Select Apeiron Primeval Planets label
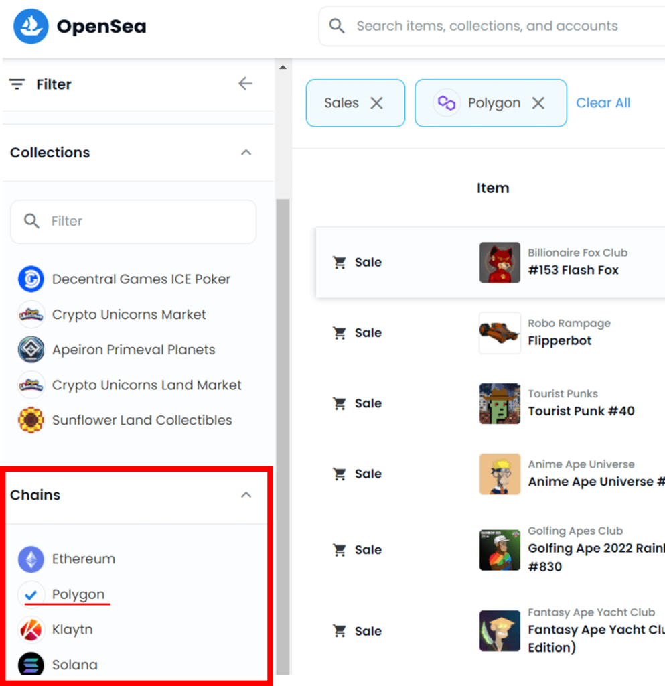Image resolution: width=665 pixels, height=686 pixels. (134, 350)
